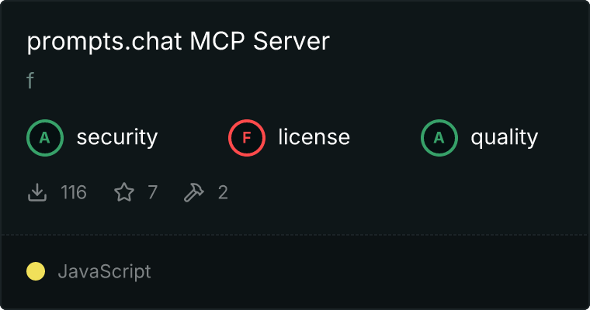Click the author name "f"
This screenshot has height=310, width=590.
(x=30, y=81)
